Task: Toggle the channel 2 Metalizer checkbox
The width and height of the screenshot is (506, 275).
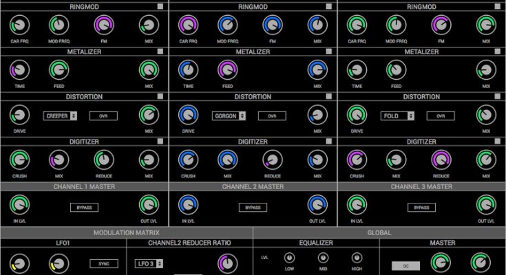Action: (x=329, y=52)
